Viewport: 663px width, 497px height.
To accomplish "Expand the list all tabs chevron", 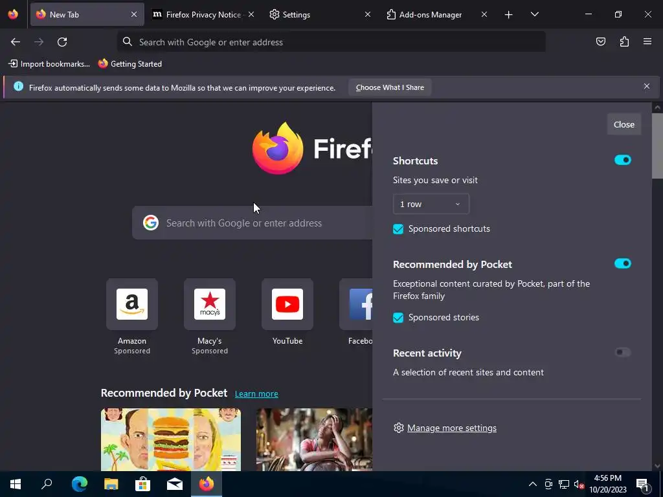I will (534, 14).
